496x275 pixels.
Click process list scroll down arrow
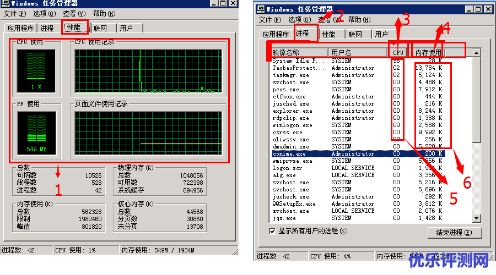click(476, 218)
